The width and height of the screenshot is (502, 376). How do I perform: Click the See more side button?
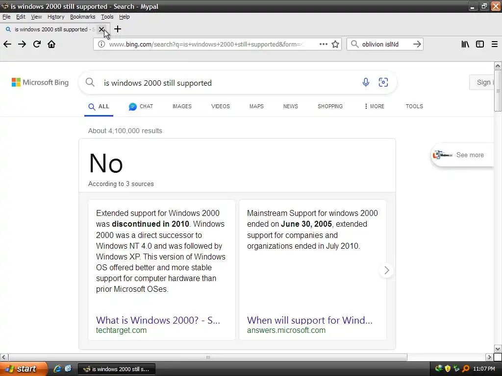[x=463, y=155]
